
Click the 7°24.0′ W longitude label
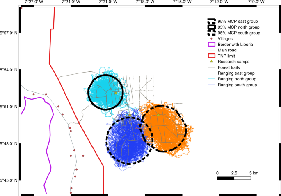pyautogui.click(x=71, y=2)
